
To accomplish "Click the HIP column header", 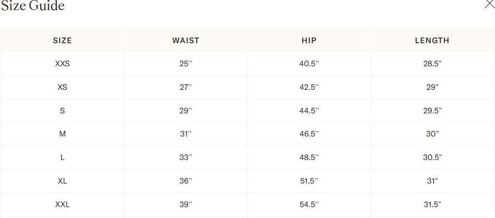I will [x=309, y=41].
